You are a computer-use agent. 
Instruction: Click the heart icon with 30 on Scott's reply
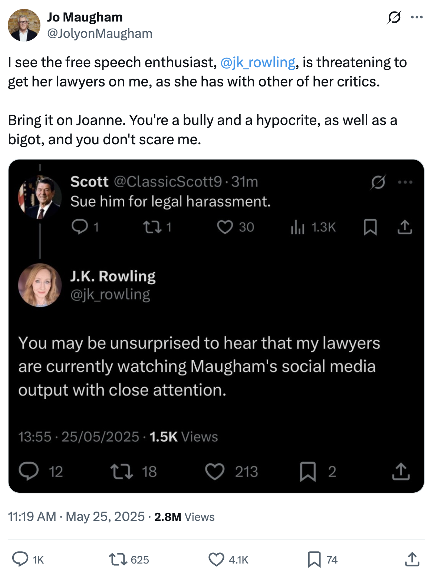tap(225, 227)
